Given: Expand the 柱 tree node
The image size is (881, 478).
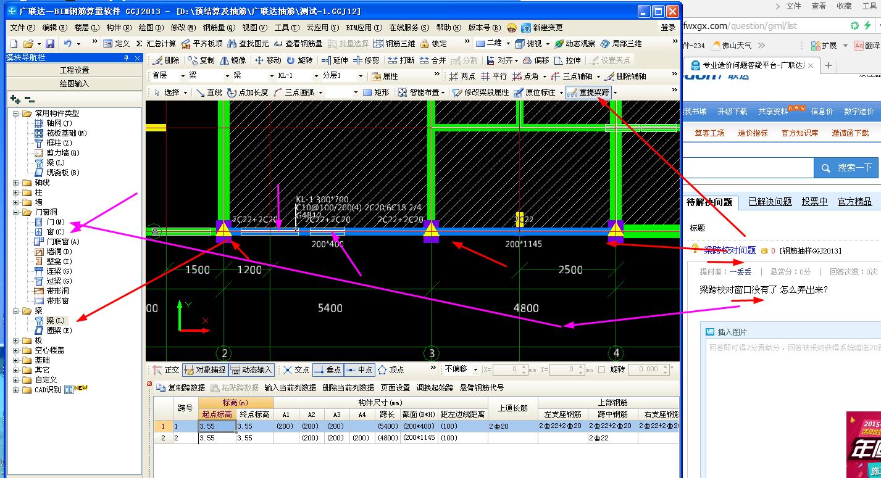Looking at the screenshot, I should 16,192.
